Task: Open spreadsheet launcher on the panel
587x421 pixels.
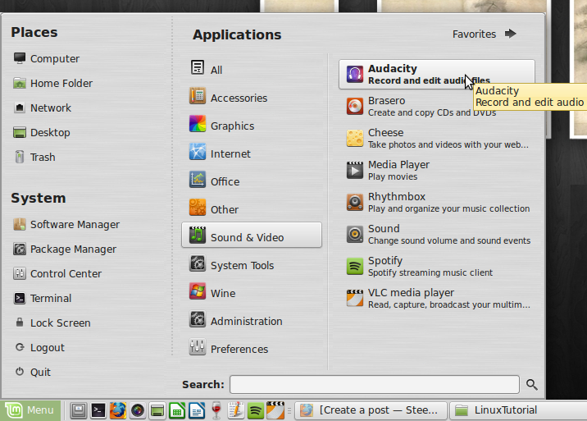Action: (x=177, y=410)
